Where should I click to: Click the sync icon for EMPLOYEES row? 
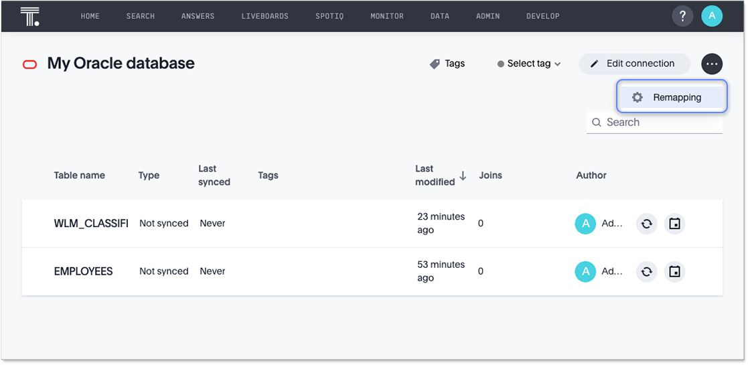[x=646, y=272]
